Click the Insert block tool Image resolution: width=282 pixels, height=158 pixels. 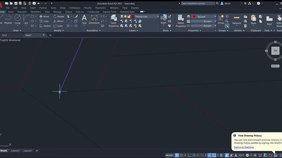point(163,19)
